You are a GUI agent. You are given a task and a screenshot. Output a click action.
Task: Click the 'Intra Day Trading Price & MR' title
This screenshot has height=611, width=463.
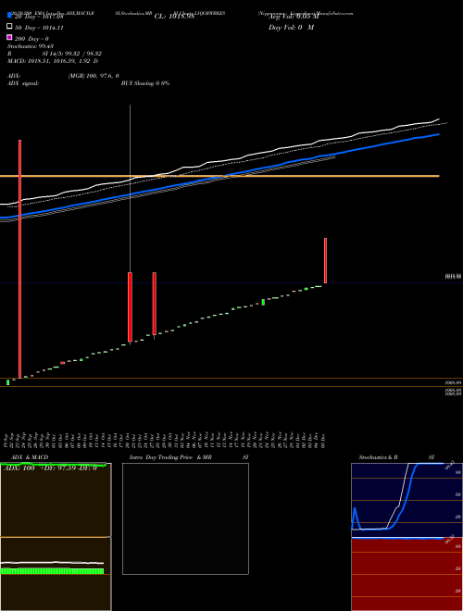(x=170, y=457)
